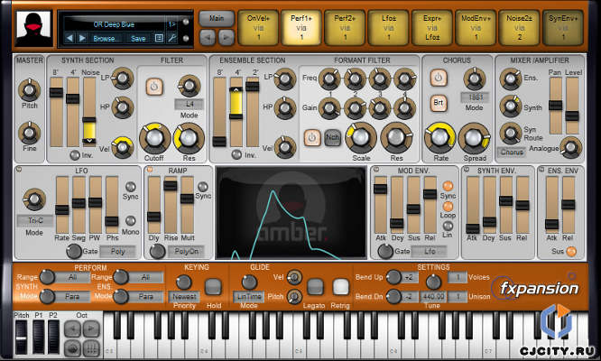
Task: Click the synth Filter Res knob
Action: tap(189, 138)
